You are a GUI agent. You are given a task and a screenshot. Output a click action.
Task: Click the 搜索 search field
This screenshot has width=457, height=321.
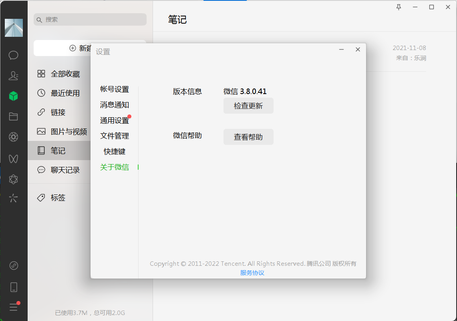90,19
